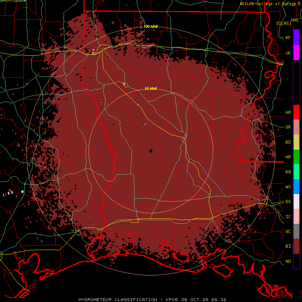Click the HR legend label
This screenshot has width=302, height=302.
click(288, 157)
